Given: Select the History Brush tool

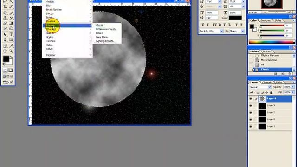Looking at the screenshot, I should click(11, 18).
